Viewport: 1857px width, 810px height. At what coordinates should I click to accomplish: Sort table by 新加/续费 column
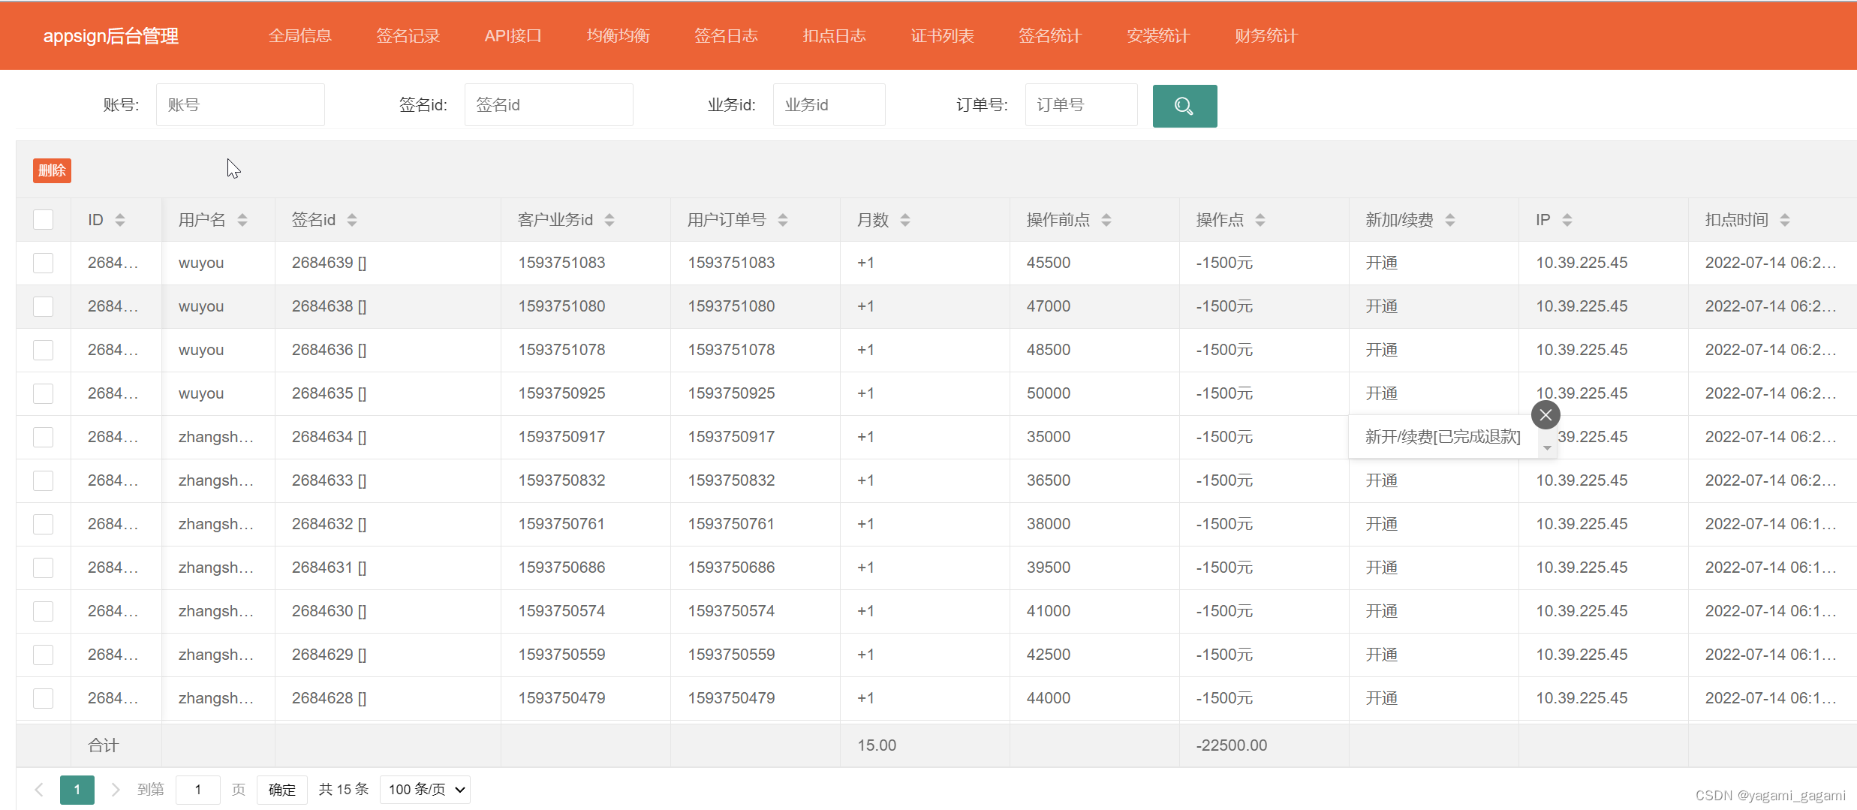pos(1450,220)
